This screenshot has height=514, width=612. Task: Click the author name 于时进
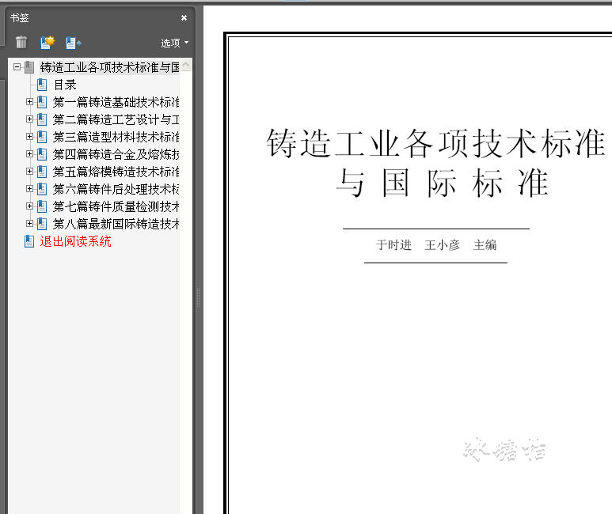[393, 245]
